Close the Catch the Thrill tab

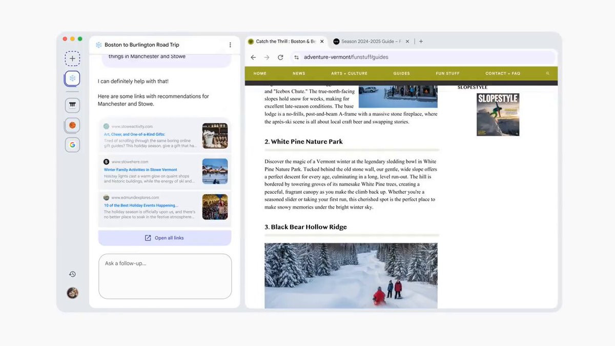(322, 42)
